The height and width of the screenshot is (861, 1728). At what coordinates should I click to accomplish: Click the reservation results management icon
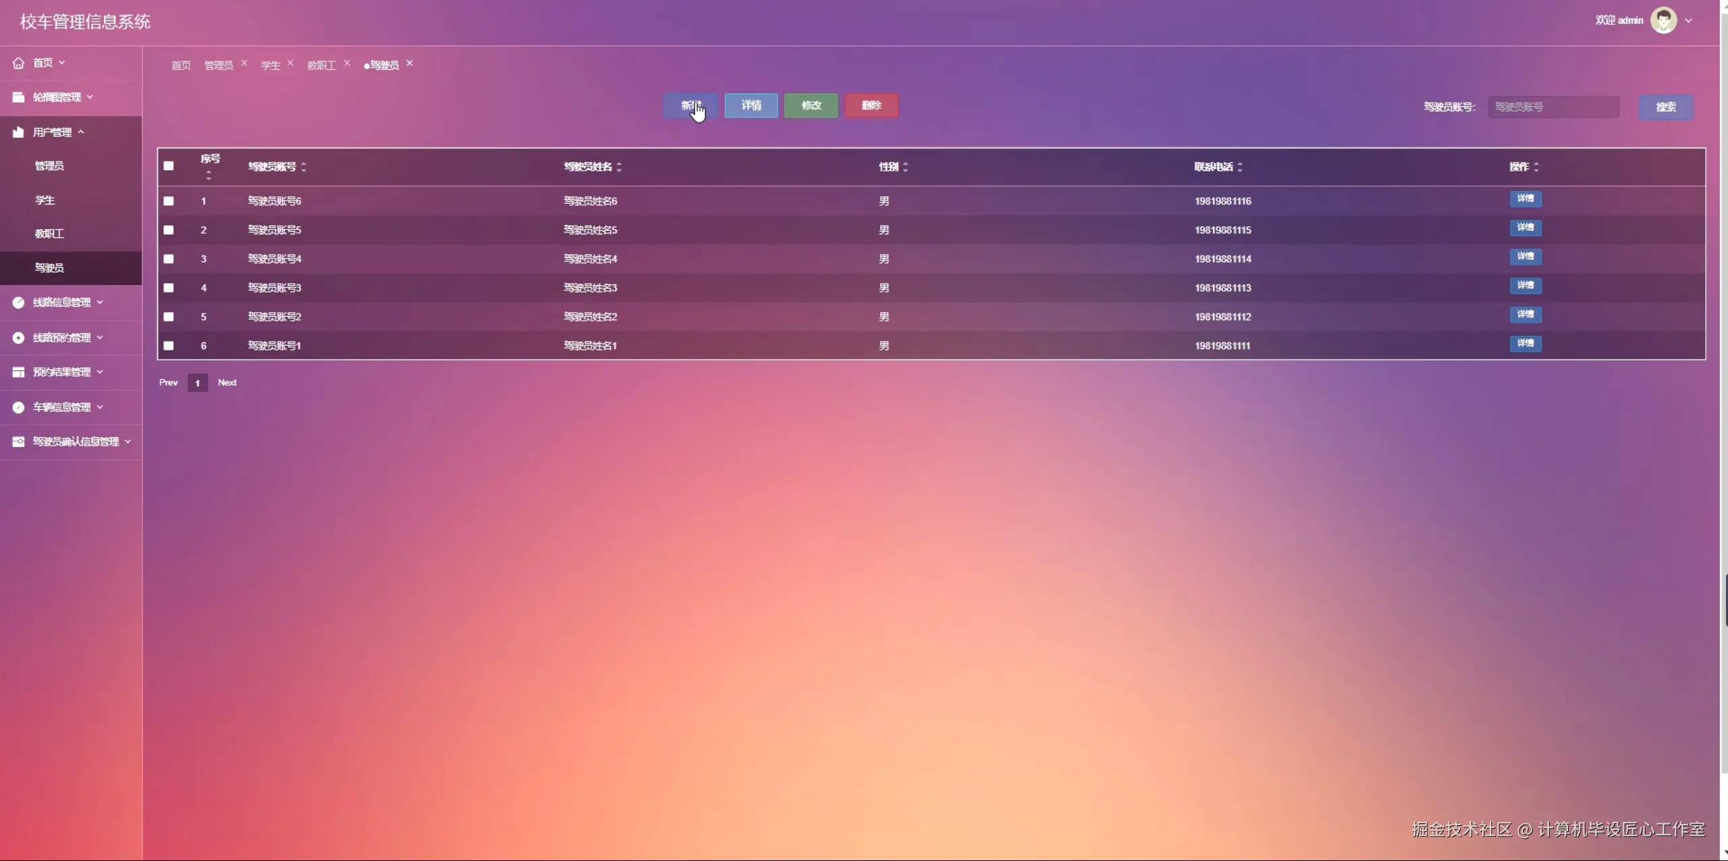point(18,372)
